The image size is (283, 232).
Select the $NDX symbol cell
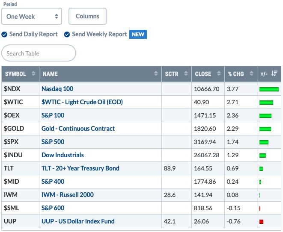(20, 89)
